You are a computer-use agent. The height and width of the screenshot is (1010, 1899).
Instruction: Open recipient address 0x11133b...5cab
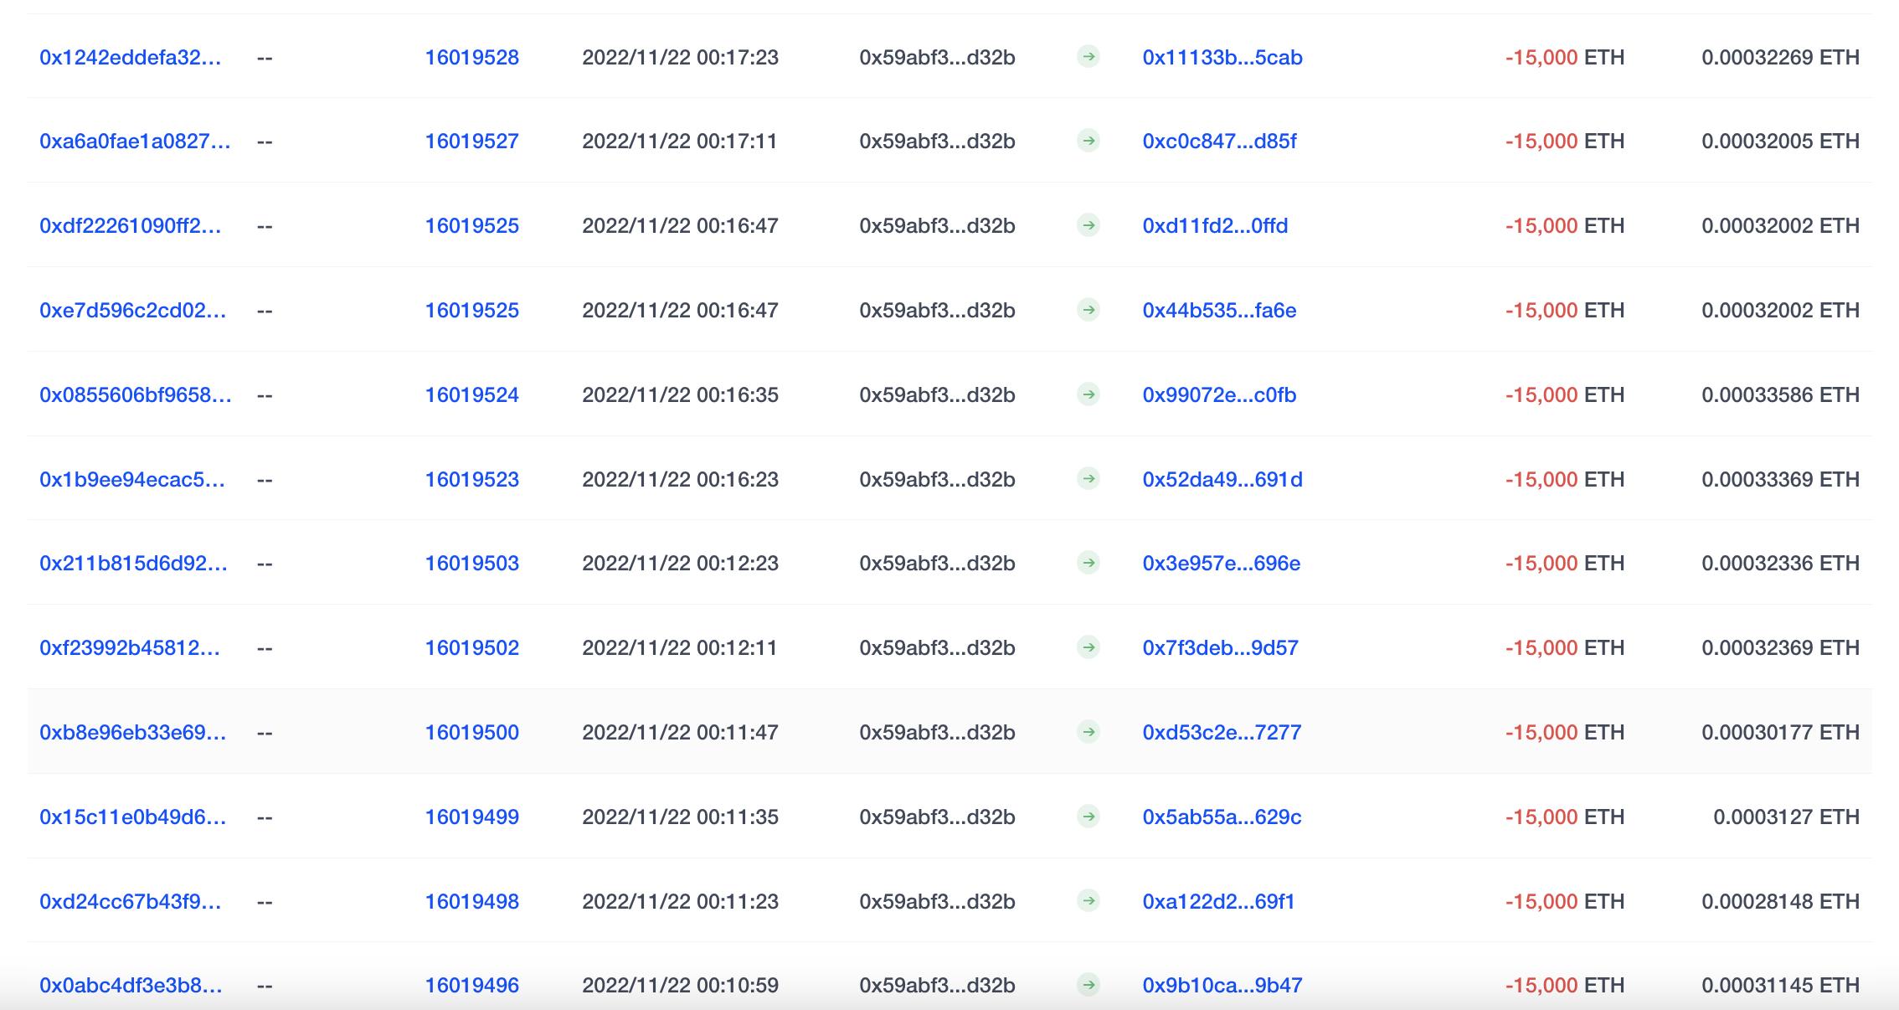tap(1222, 57)
